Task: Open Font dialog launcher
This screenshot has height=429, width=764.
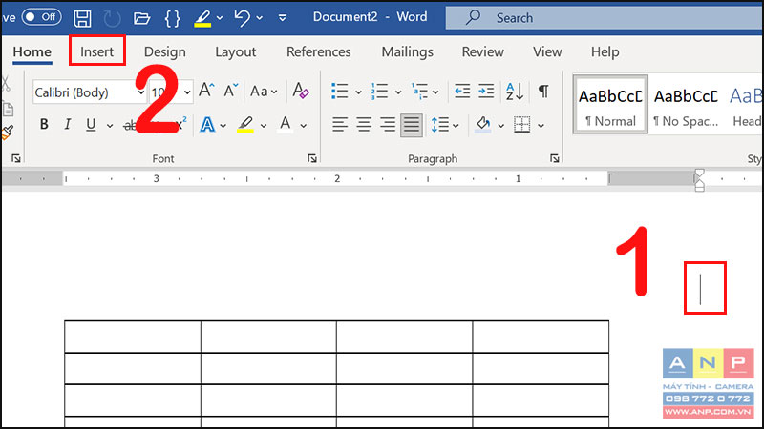Action: pos(312,158)
